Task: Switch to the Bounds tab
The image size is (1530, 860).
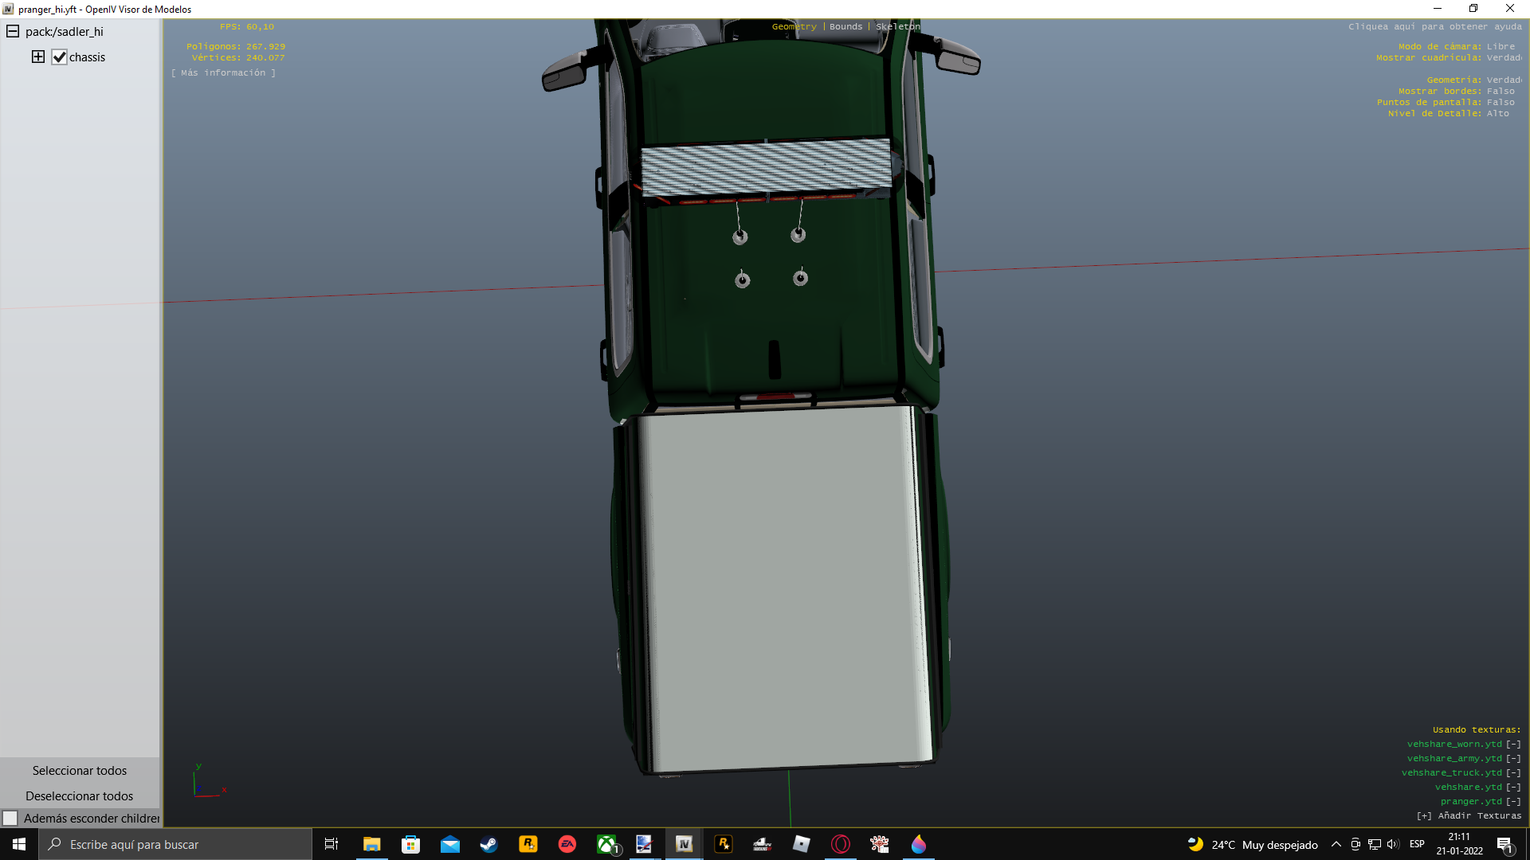Action: coord(845,26)
